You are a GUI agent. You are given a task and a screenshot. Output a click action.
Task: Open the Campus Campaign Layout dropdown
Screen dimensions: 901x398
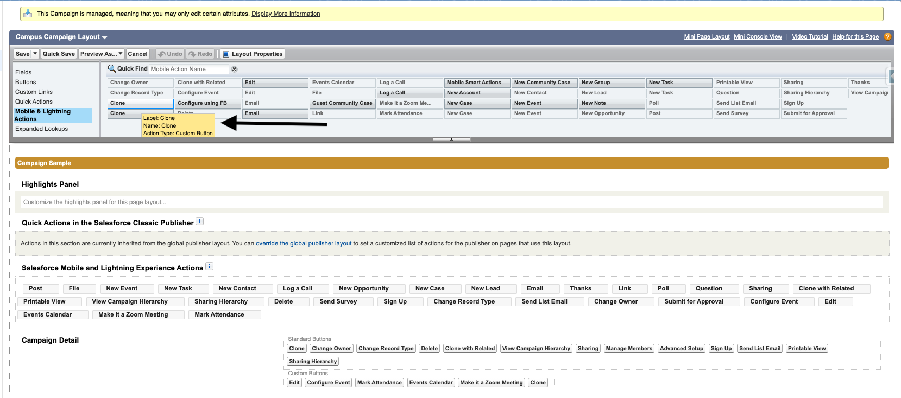pos(104,37)
